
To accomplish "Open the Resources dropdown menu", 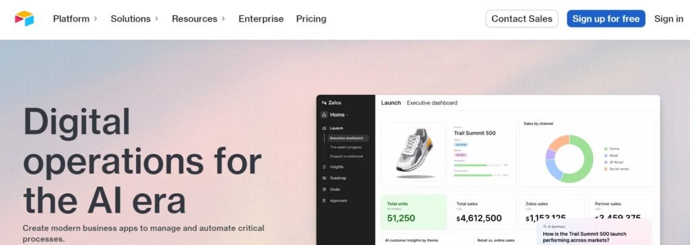I will point(199,19).
